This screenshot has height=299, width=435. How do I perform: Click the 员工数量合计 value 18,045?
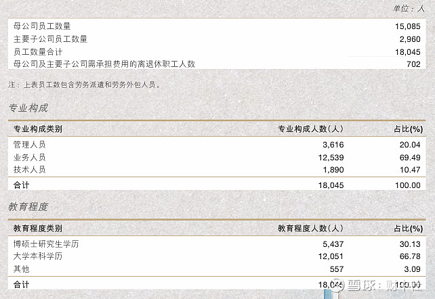pos(407,52)
